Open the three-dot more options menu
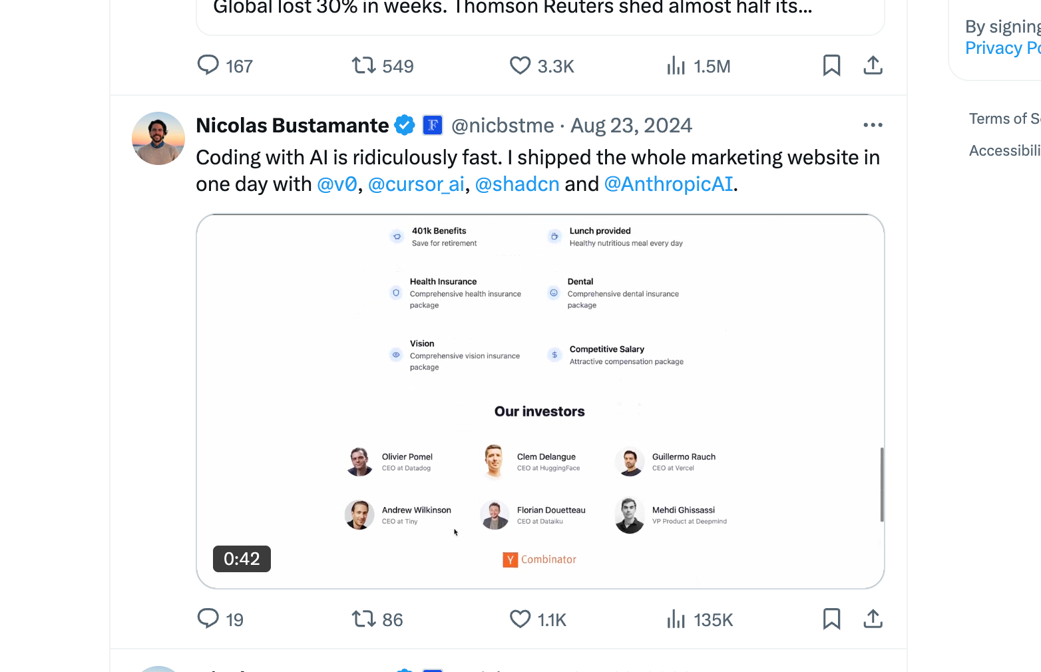 click(873, 125)
